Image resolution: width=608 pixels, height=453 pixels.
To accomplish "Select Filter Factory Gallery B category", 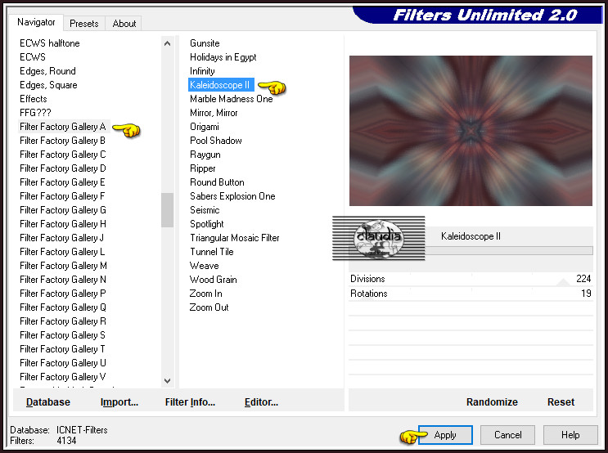I will tap(63, 141).
